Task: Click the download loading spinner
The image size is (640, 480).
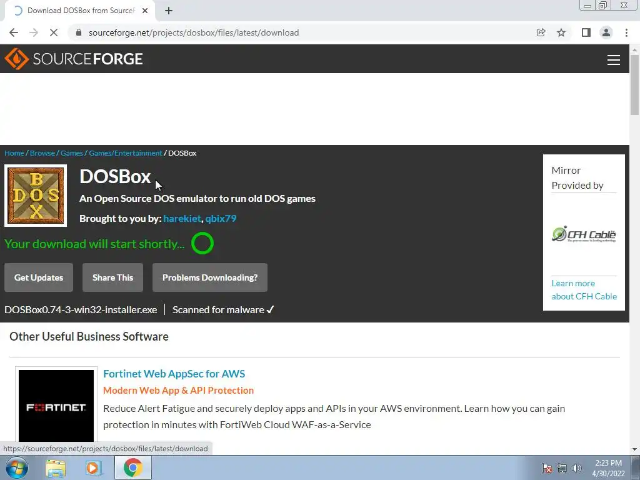Action: [x=202, y=243]
